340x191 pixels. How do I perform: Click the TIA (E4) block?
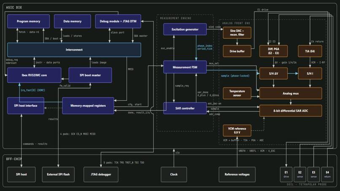(x=310, y=51)
